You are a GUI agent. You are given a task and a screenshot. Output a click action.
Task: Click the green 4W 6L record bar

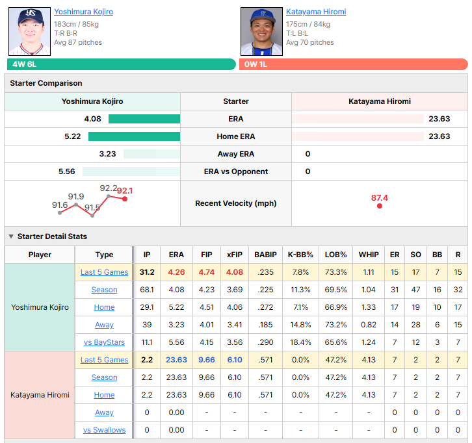[x=122, y=64]
